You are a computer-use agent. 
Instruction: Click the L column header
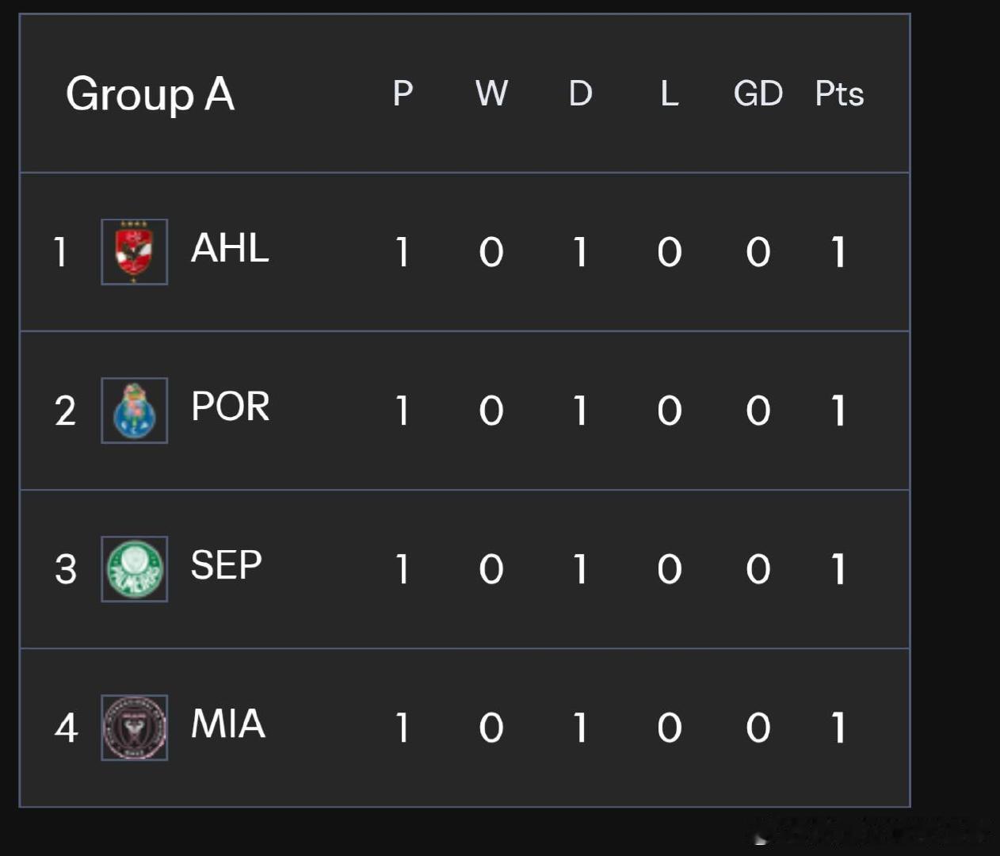click(670, 94)
